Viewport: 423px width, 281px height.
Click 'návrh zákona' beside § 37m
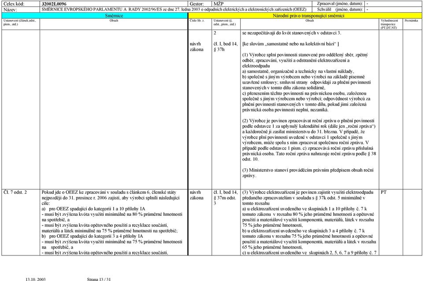[197, 195]
